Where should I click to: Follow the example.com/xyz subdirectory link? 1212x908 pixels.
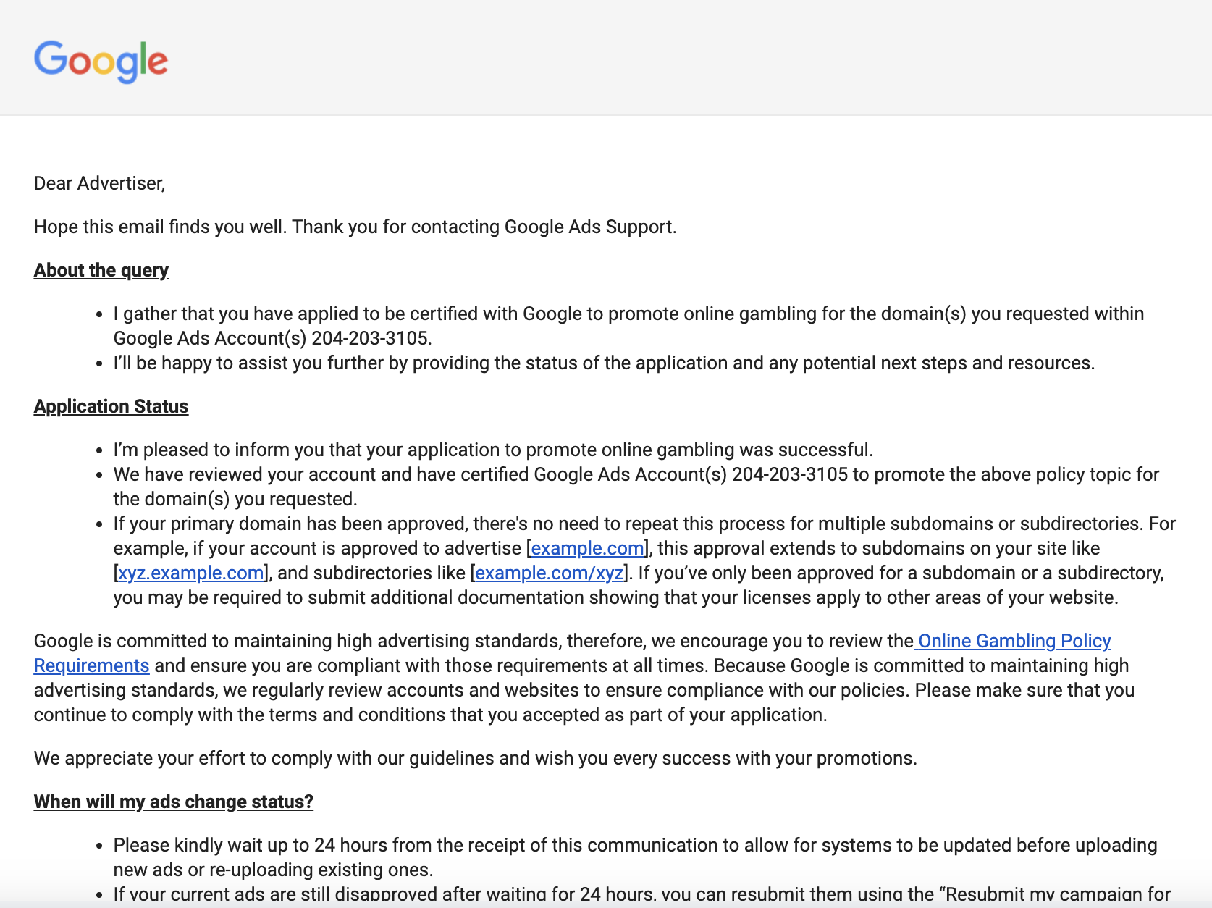pyautogui.click(x=549, y=573)
